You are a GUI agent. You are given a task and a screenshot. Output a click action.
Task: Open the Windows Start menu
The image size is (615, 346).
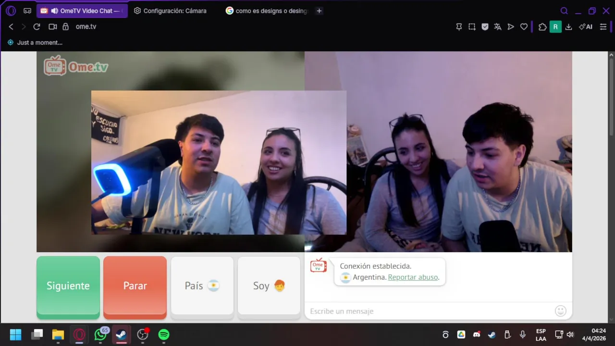point(15,334)
